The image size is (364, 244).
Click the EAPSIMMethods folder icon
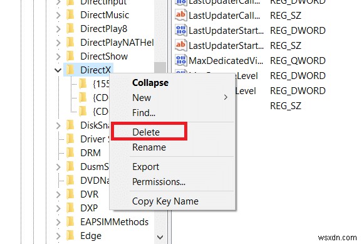(70, 221)
